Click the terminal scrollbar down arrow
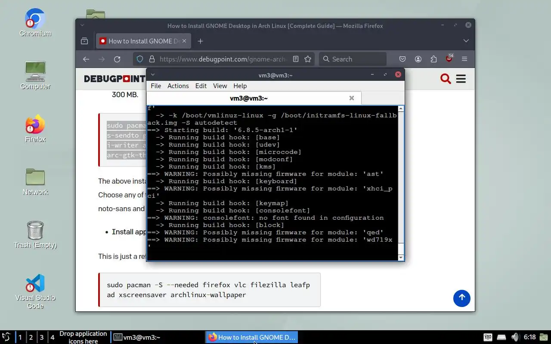 (401, 258)
